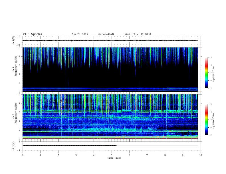Click the ch.2 color bar "log(PSD)(V²/Hz)" label
Image resolution: width=226 pixels, height=174 pixels.
[x=214, y=121]
